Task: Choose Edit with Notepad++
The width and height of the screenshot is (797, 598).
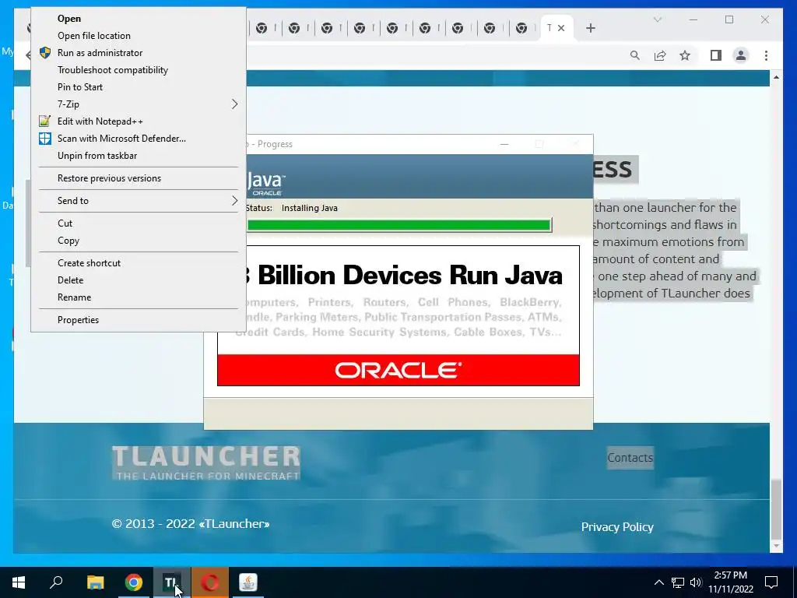Action: [x=100, y=121]
